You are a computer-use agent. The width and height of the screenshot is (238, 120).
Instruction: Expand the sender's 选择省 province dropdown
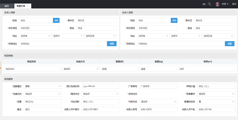[35, 36]
